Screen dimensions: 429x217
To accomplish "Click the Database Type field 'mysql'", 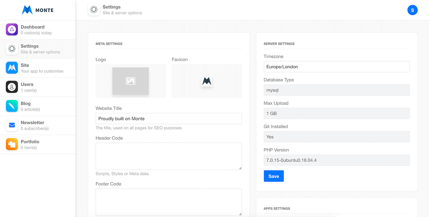I will (x=336, y=90).
